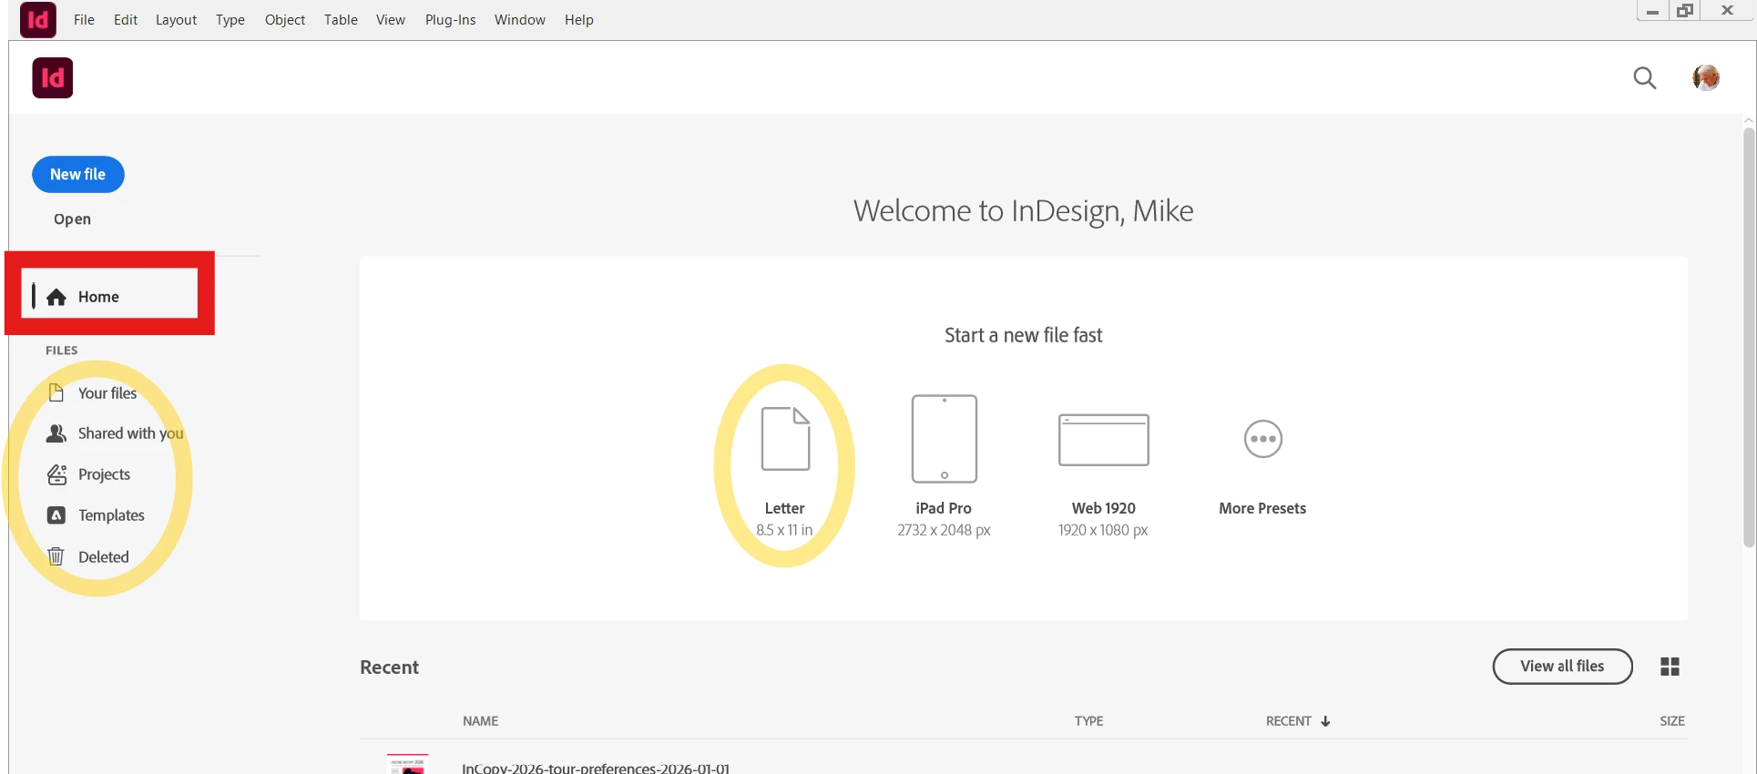This screenshot has height=774, width=1757.
Task: Close the InDesign window
Action: click(1727, 11)
